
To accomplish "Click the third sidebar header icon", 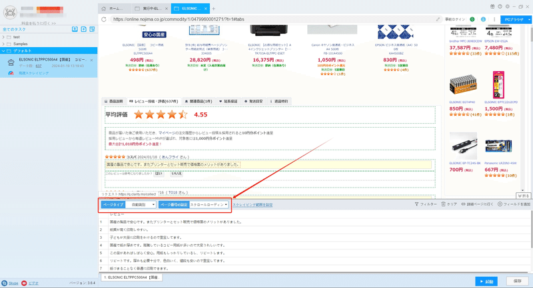I will tap(92, 29).
